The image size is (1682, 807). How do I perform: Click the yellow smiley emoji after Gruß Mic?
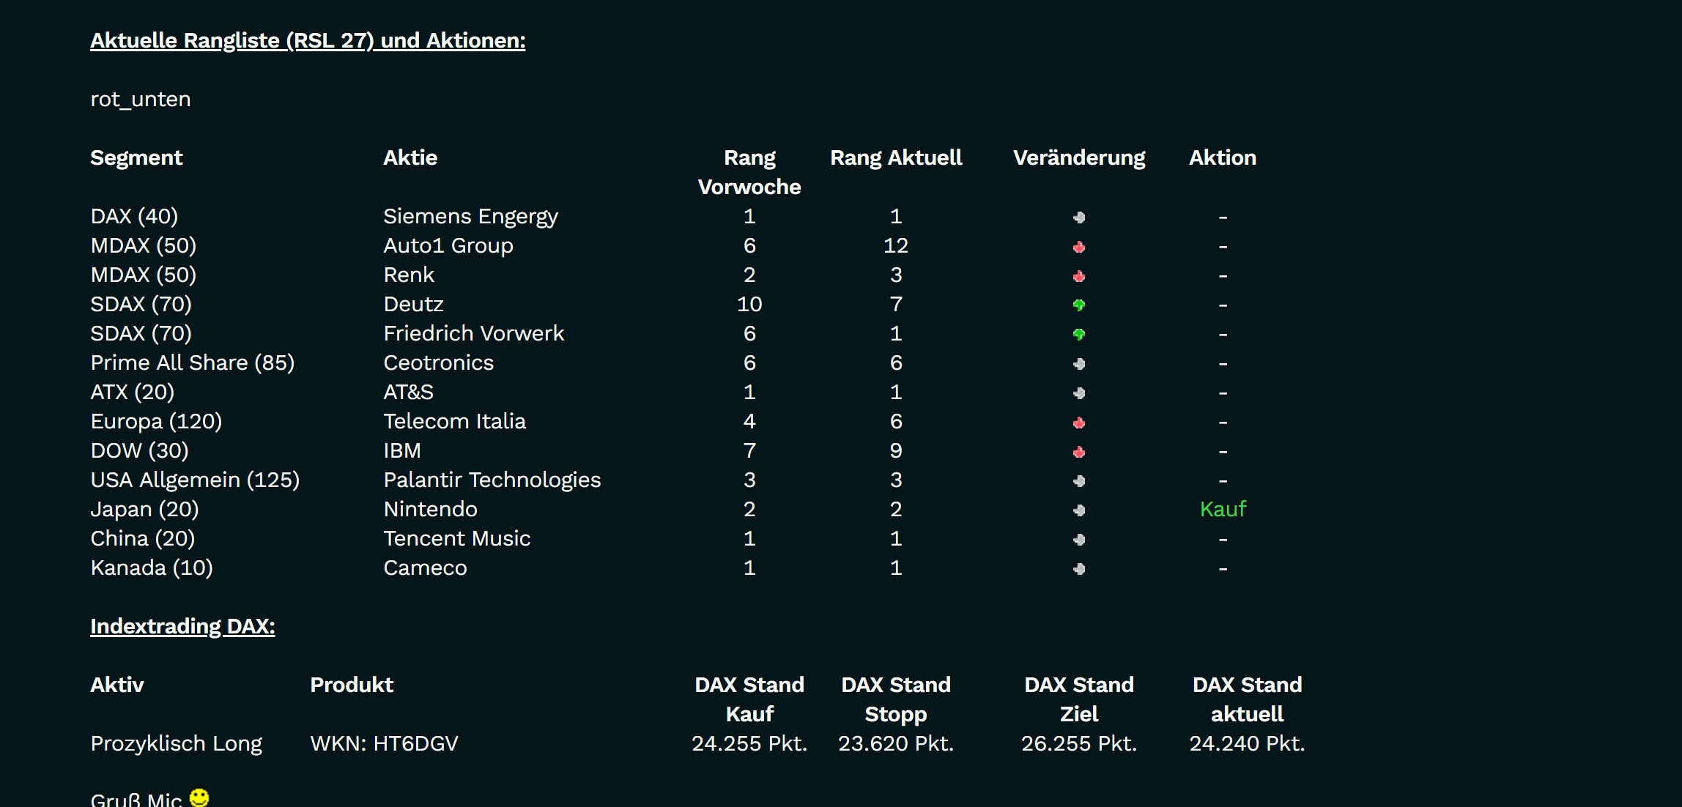(199, 797)
